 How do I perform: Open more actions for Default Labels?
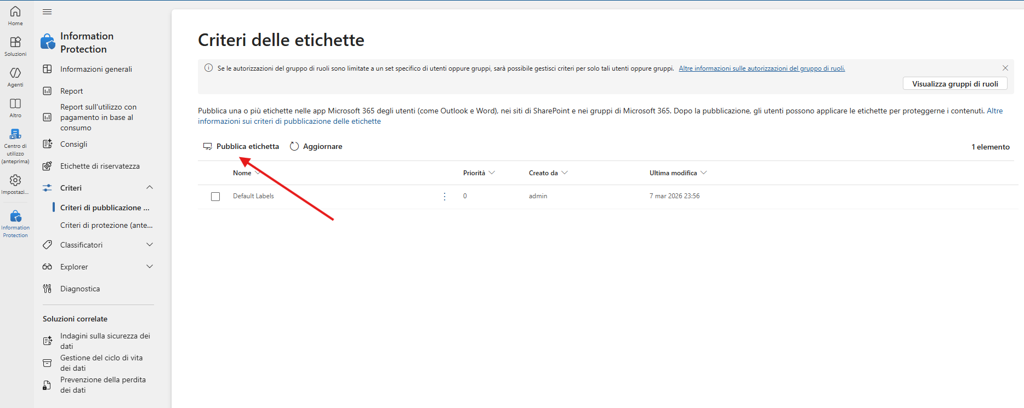pos(445,196)
